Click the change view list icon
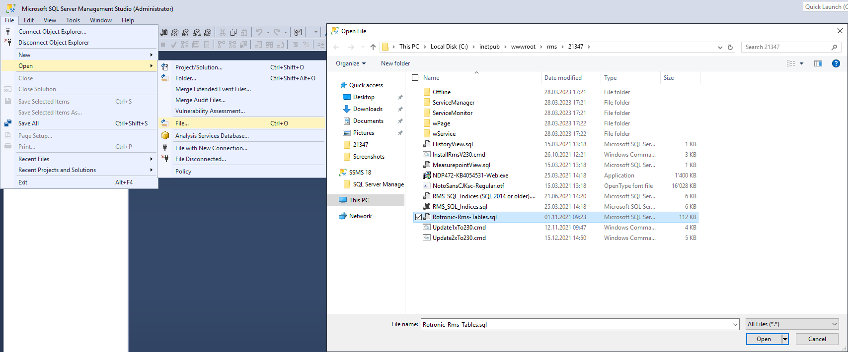Viewport: 848px width, 352px height. 791,63
